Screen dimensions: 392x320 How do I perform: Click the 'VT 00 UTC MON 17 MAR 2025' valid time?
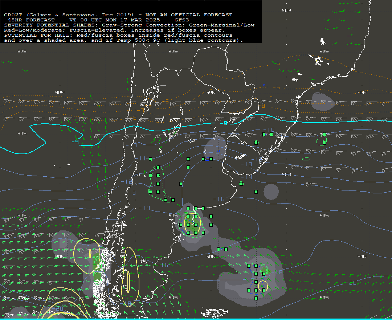point(114,20)
